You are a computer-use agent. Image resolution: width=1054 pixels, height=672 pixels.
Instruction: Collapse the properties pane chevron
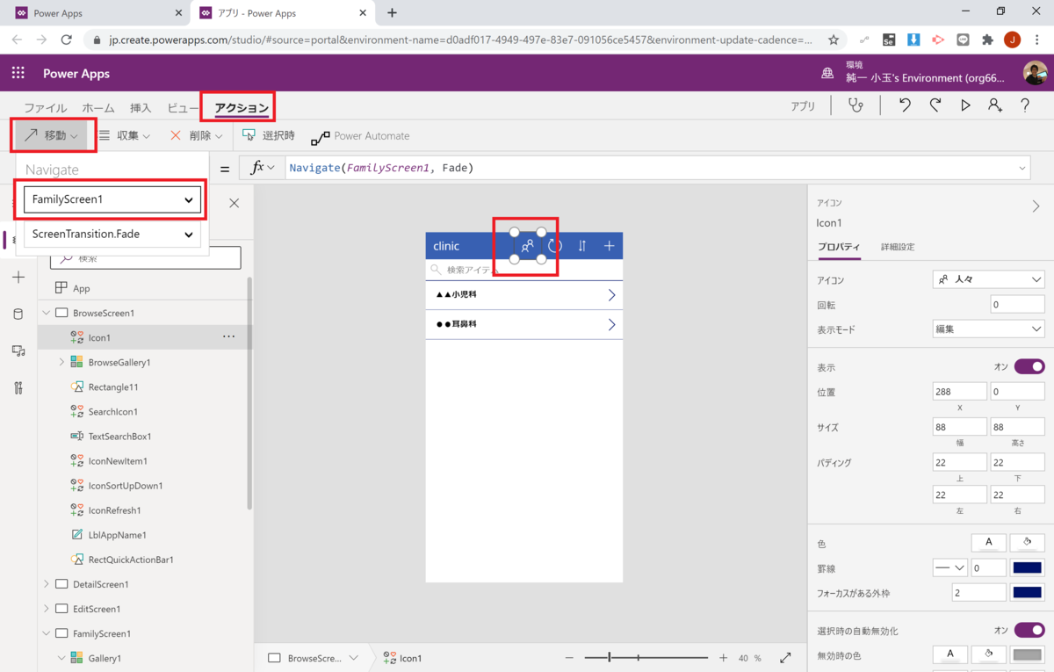pyautogui.click(x=1036, y=206)
